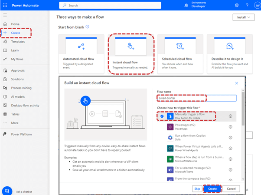Image resolution: width=261 pixels, height=195 pixels.
Task: Show info for PowerApps (V2) trigger
Action: (230, 127)
